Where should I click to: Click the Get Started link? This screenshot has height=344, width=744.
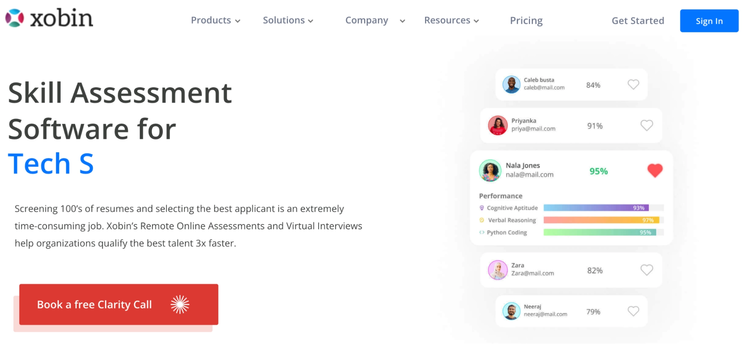point(638,21)
